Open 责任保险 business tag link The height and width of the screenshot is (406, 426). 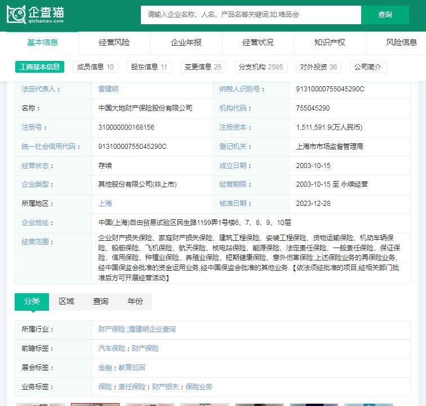[x=132, y=387]
